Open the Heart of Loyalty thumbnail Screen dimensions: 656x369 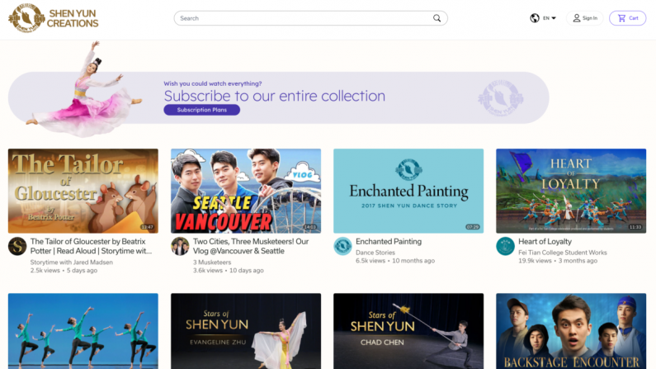click(x=571, y=191)
